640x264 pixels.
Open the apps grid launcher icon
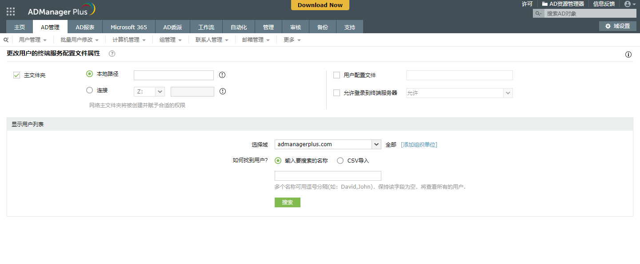tap(11, 12)
